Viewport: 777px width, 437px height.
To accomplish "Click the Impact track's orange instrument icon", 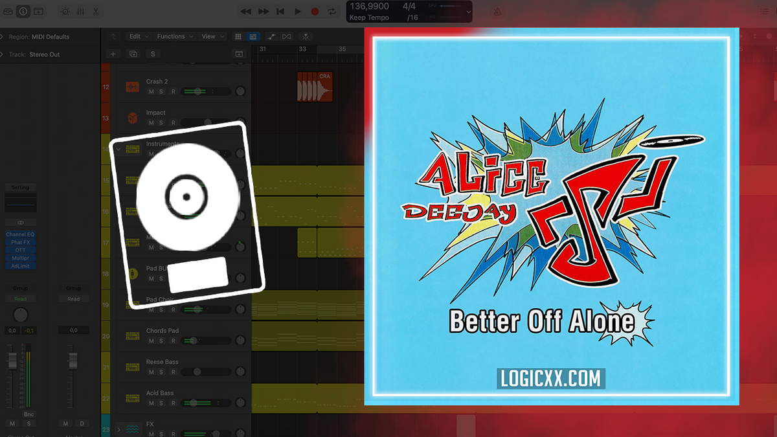I will pyautogui.click(x=132, y=118).
